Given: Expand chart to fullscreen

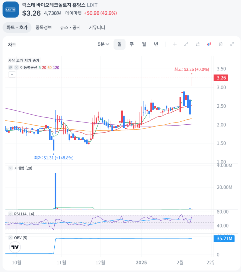Looking at the screenshot, I should click(x=232, y=44).
